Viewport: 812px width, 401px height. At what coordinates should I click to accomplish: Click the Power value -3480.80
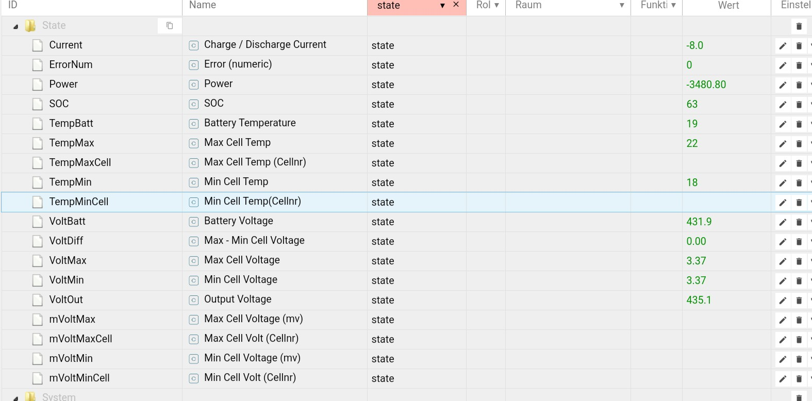706,85
